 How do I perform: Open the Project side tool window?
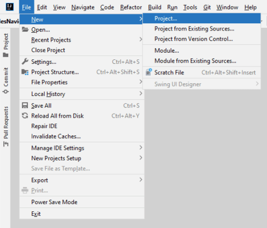click(x=6, y=45)
